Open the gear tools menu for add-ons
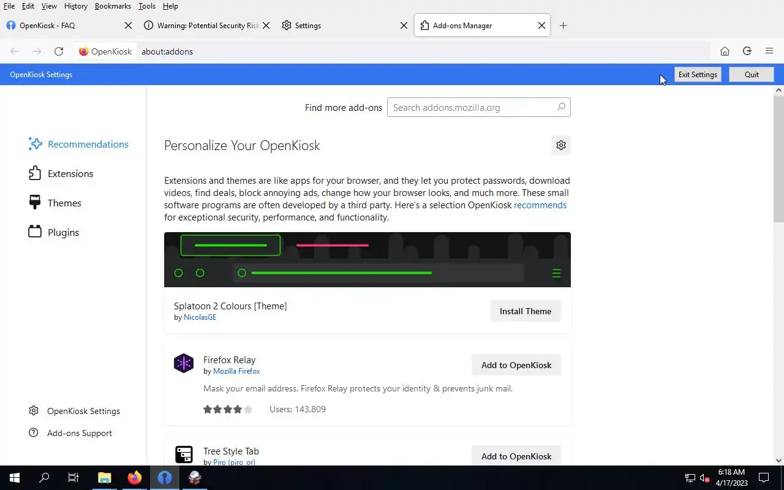The image size is (784, 490). tap(561, 145)
